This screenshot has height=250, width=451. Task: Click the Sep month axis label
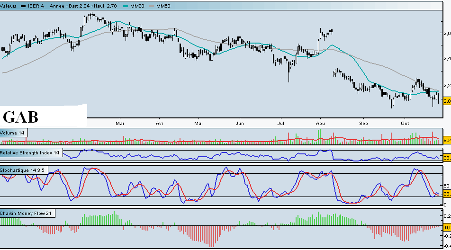coord(363,124)
